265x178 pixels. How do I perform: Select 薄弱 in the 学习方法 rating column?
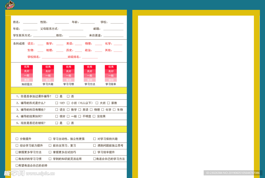90,80
